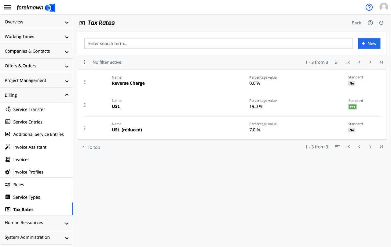Go to first page in top pagination

coord(348,62)
